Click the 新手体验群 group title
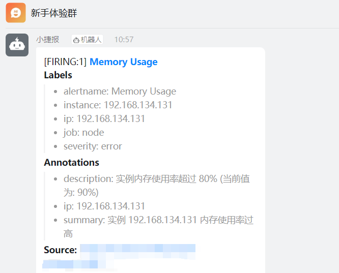 (x=54, y=13)
